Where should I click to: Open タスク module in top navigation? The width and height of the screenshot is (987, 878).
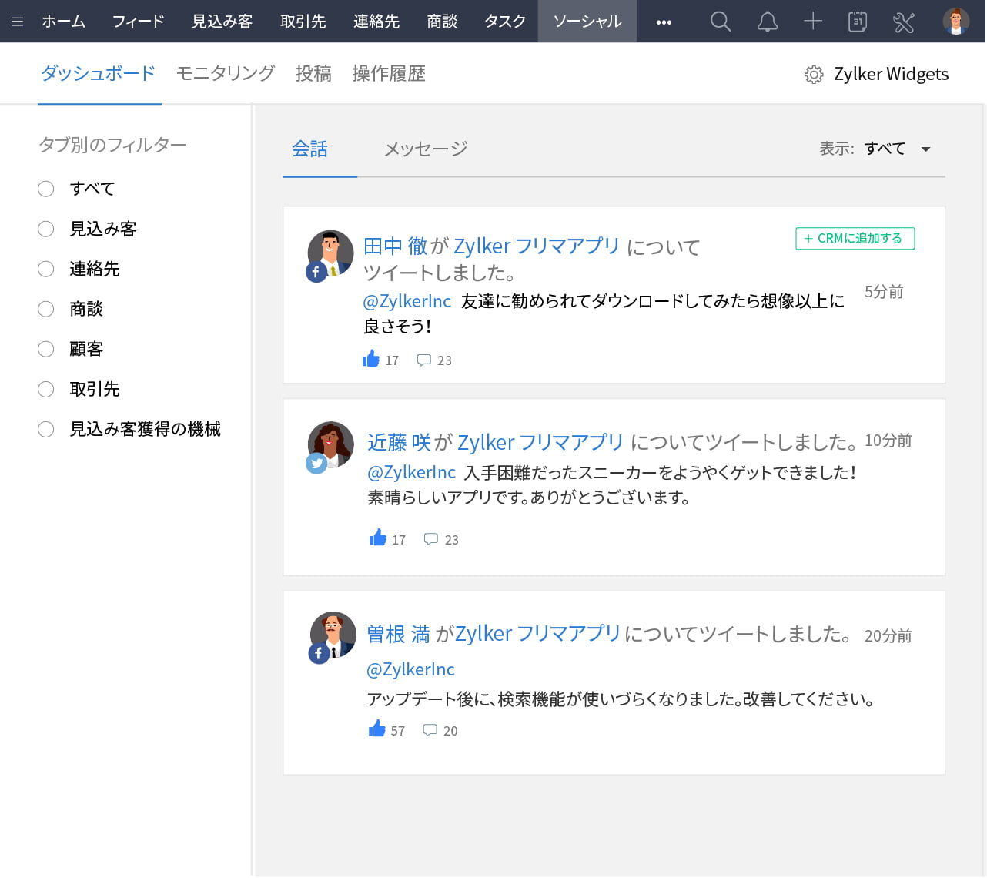(505, 22)
